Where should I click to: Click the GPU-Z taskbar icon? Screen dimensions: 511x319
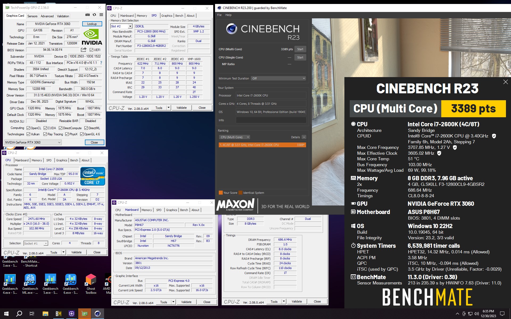point(84,314)
